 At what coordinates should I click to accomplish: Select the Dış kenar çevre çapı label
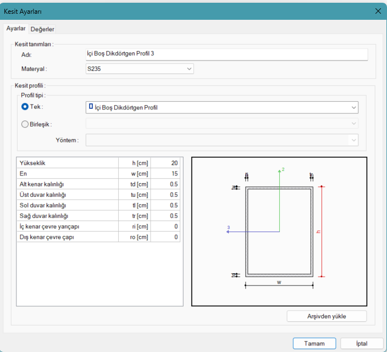68,237
